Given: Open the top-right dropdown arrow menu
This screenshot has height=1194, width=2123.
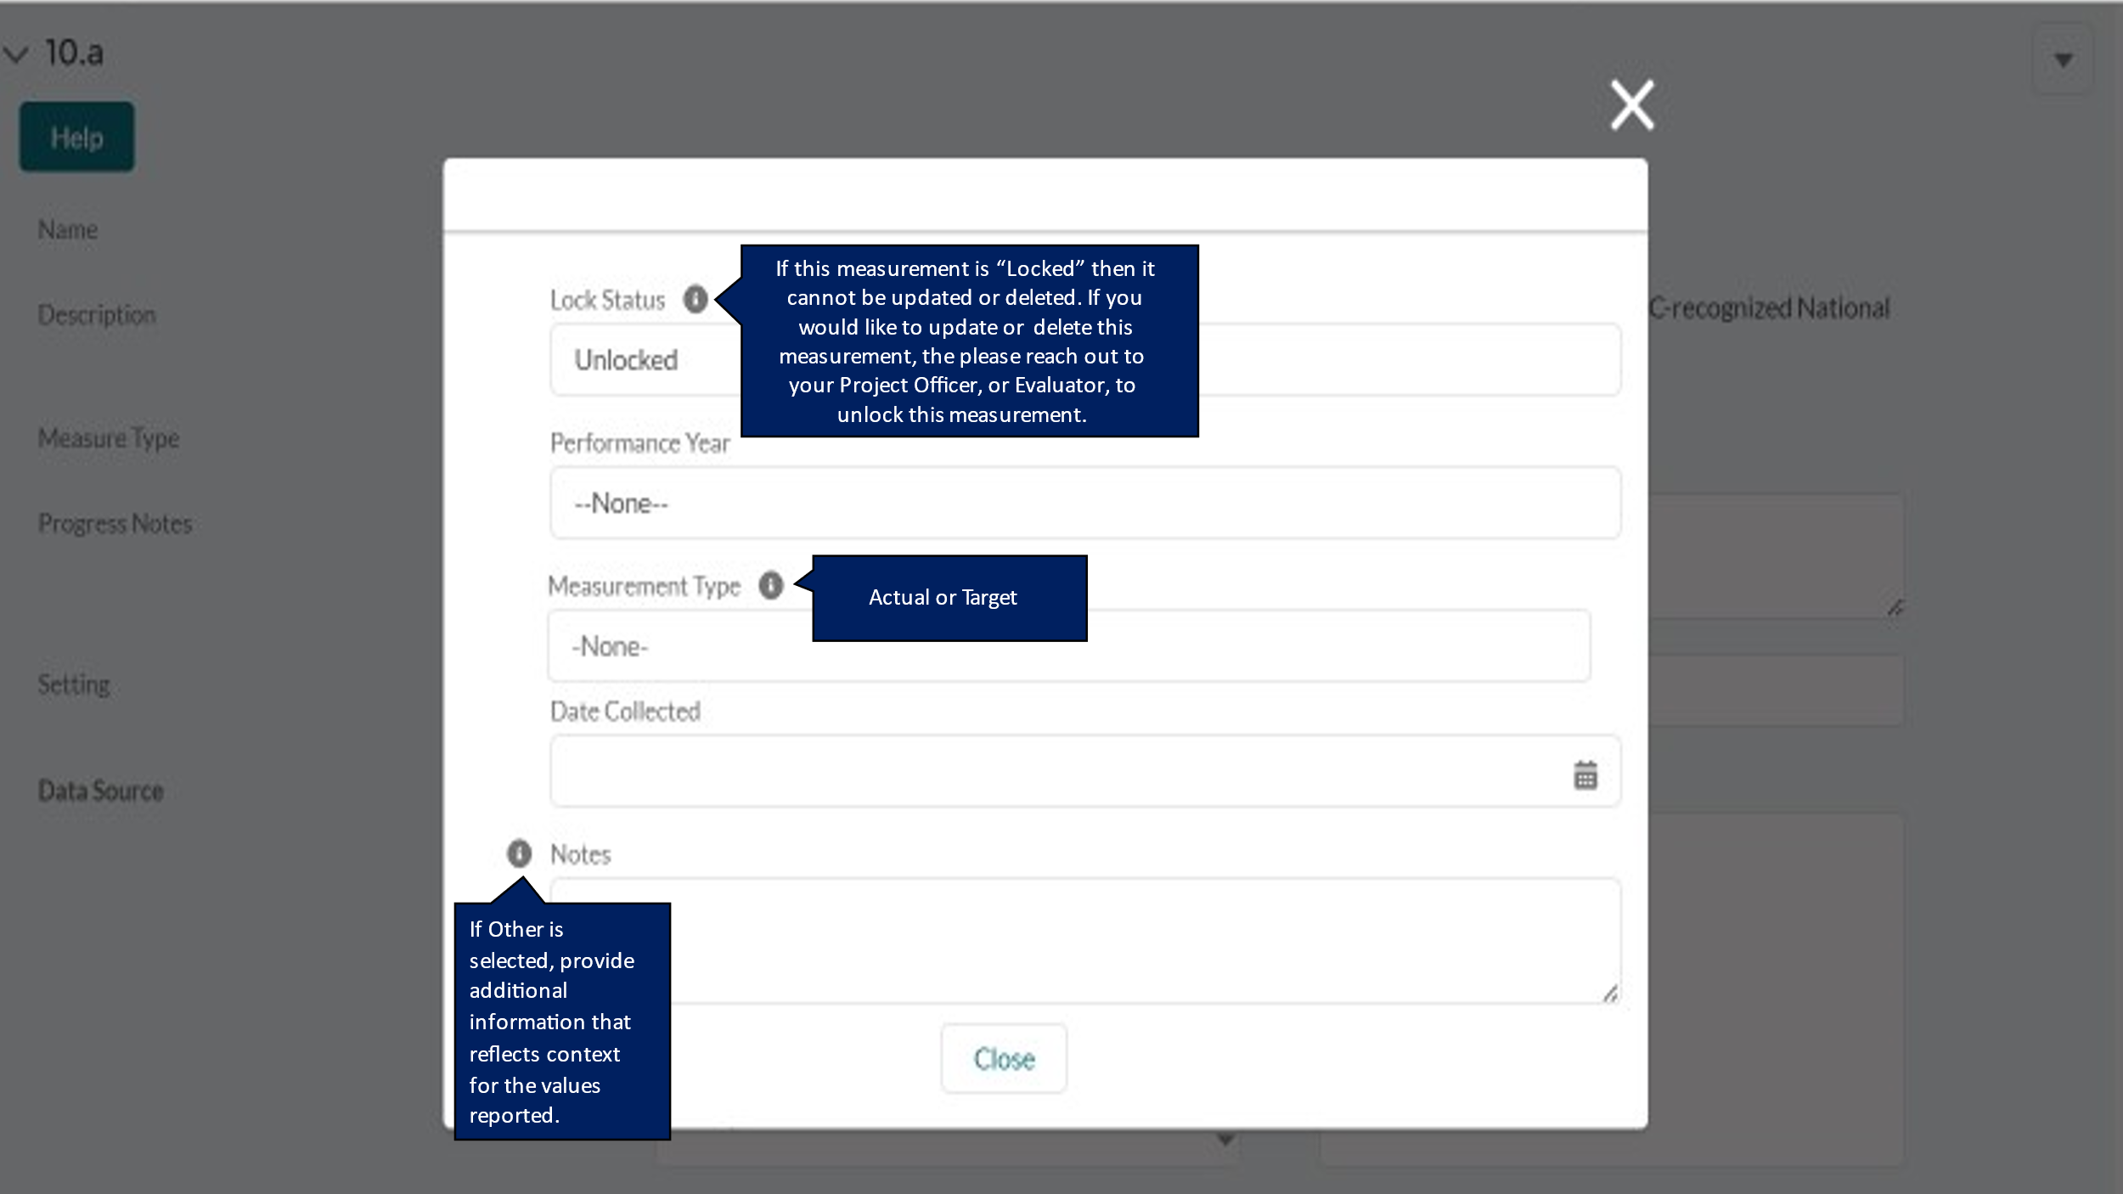Looking at the screenshot, I should tap(2062, 59).
